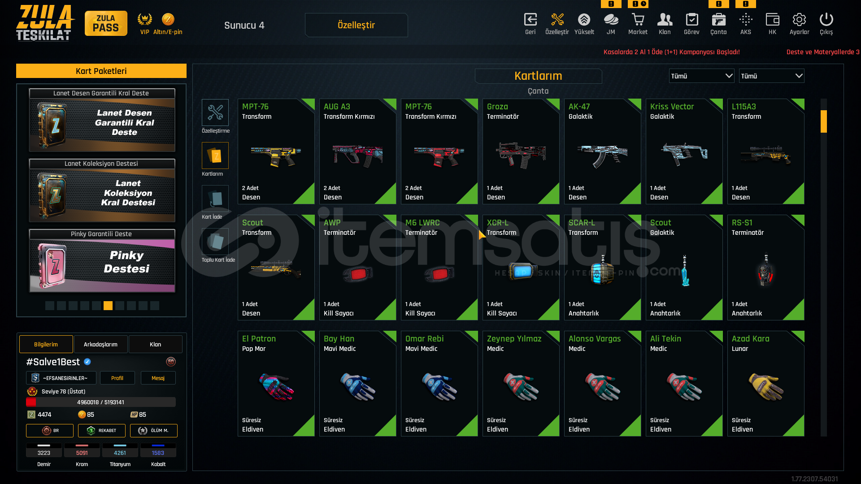861x484 pixels.
Task: Click the Geri back icon
Action: (531, 24)
